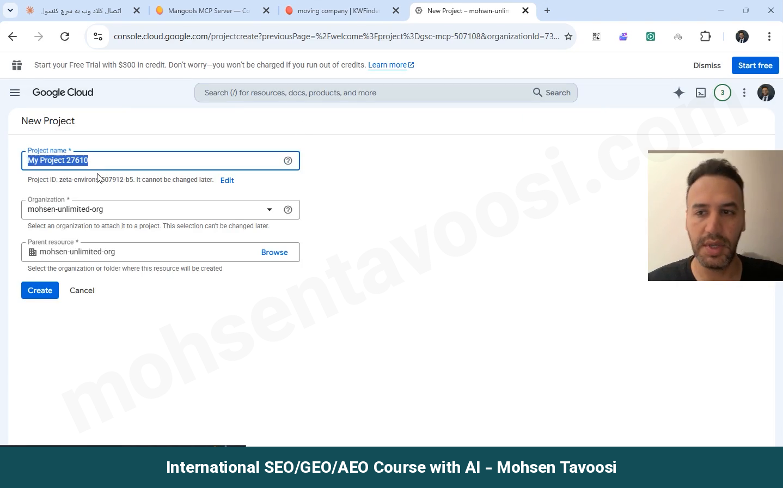The width and height of the screenshot is (783, 488).
Task: Open Chrome profile avatar in toolbar
Action: point(742,36)
